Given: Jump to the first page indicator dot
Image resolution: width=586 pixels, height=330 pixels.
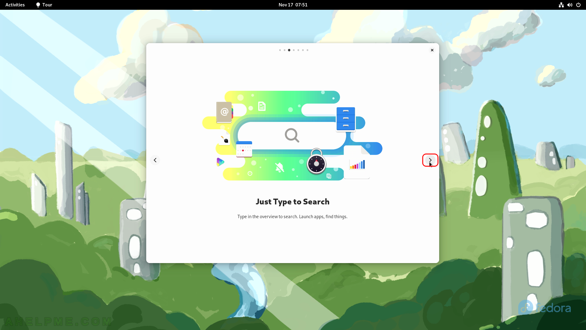Looking at the screenshot, I should pyautogui.click(x=280, y=50).
